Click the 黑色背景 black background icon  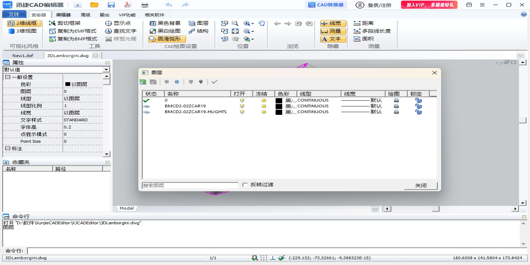[153, 23]
